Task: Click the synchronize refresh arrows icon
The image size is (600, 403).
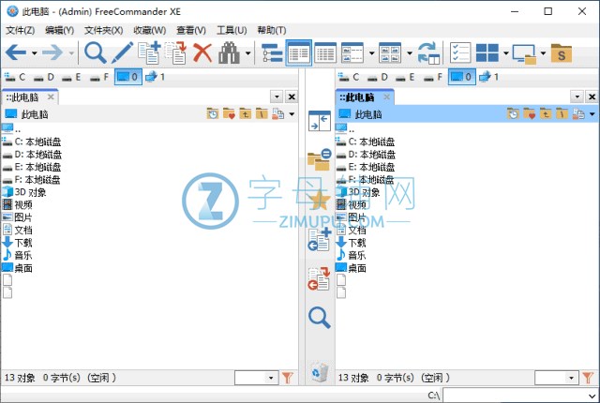Action: pos(428,52)
